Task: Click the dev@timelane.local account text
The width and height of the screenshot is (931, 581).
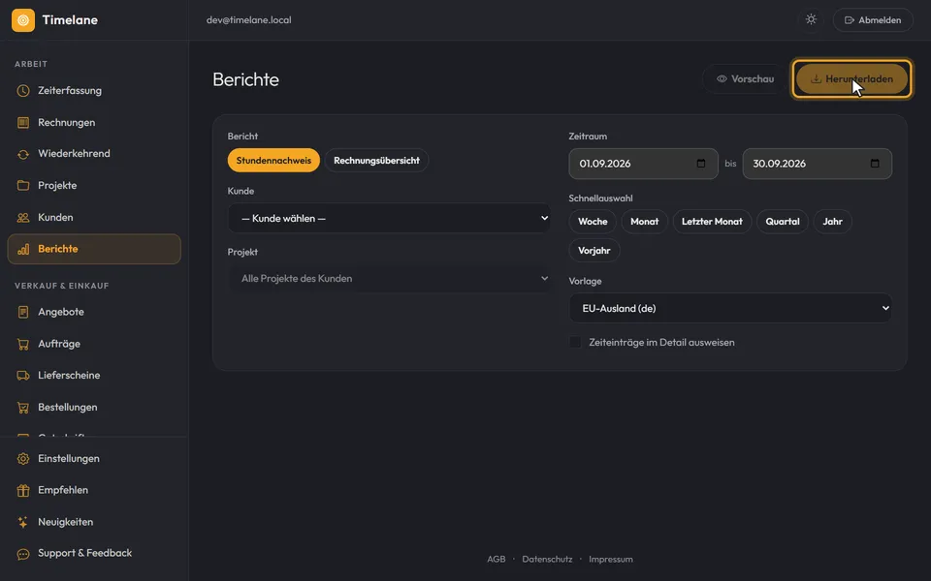Action: point(249,20)
